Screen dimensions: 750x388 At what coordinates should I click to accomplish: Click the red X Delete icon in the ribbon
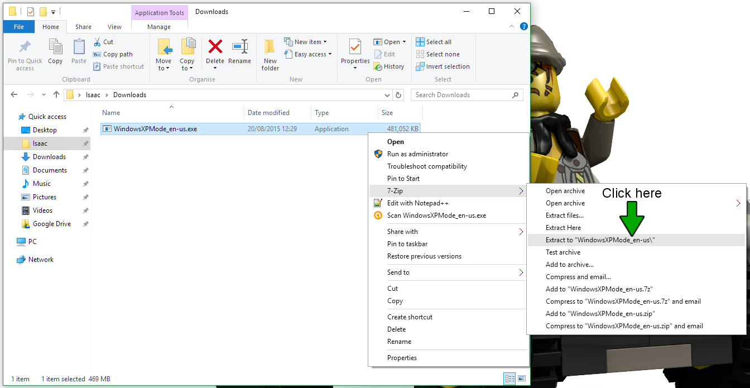coord(215,46)
